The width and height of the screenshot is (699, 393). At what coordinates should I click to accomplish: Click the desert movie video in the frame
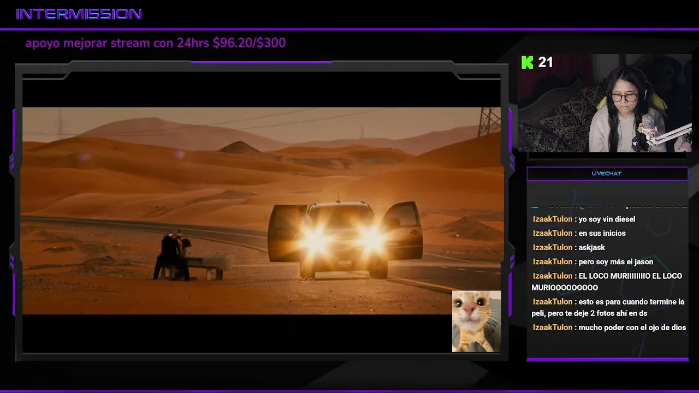coord(262,211)
